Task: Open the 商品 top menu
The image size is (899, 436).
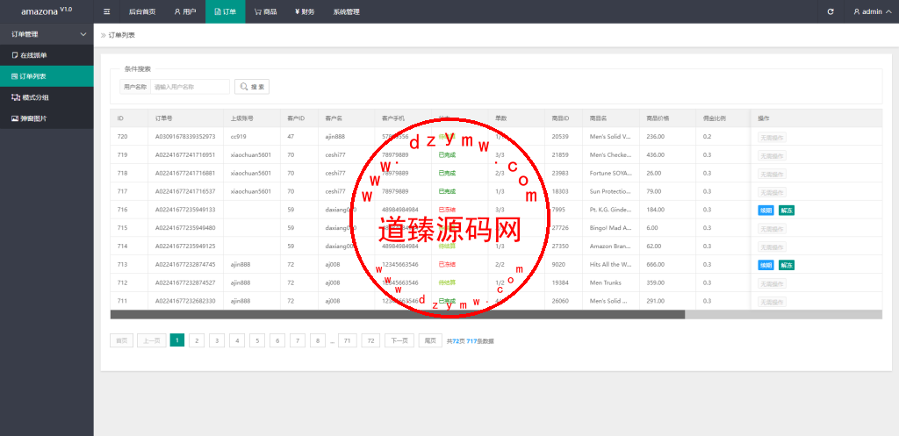Action: [x=265, y=11]
